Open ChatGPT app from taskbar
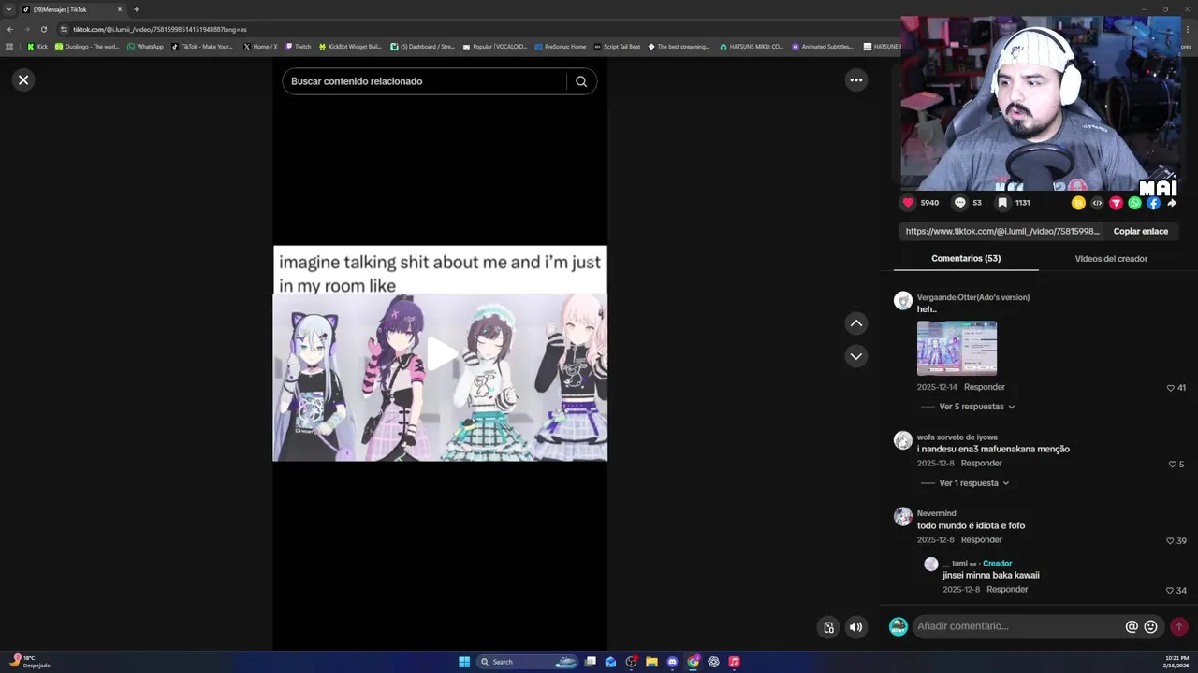Image resolution: width=1198 pixels, height=673 pixels. point(713,662)
